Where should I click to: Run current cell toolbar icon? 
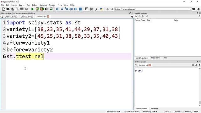click(x=37, y=9)
